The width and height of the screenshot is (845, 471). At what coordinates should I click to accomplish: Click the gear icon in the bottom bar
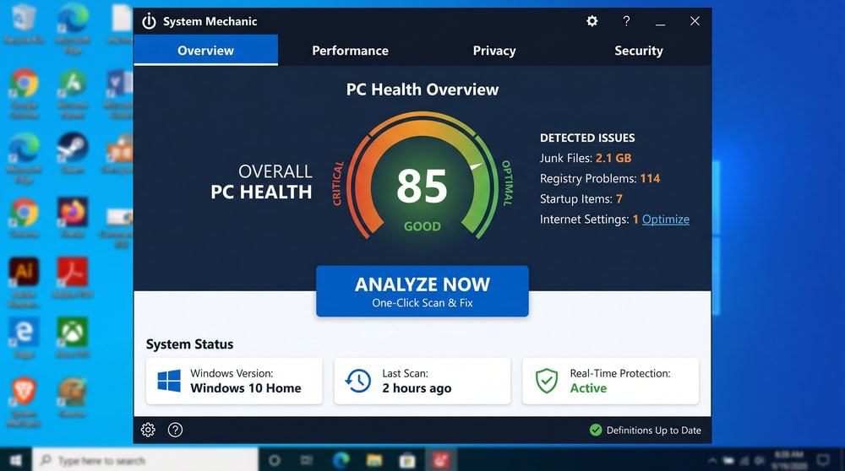point(148,430)
